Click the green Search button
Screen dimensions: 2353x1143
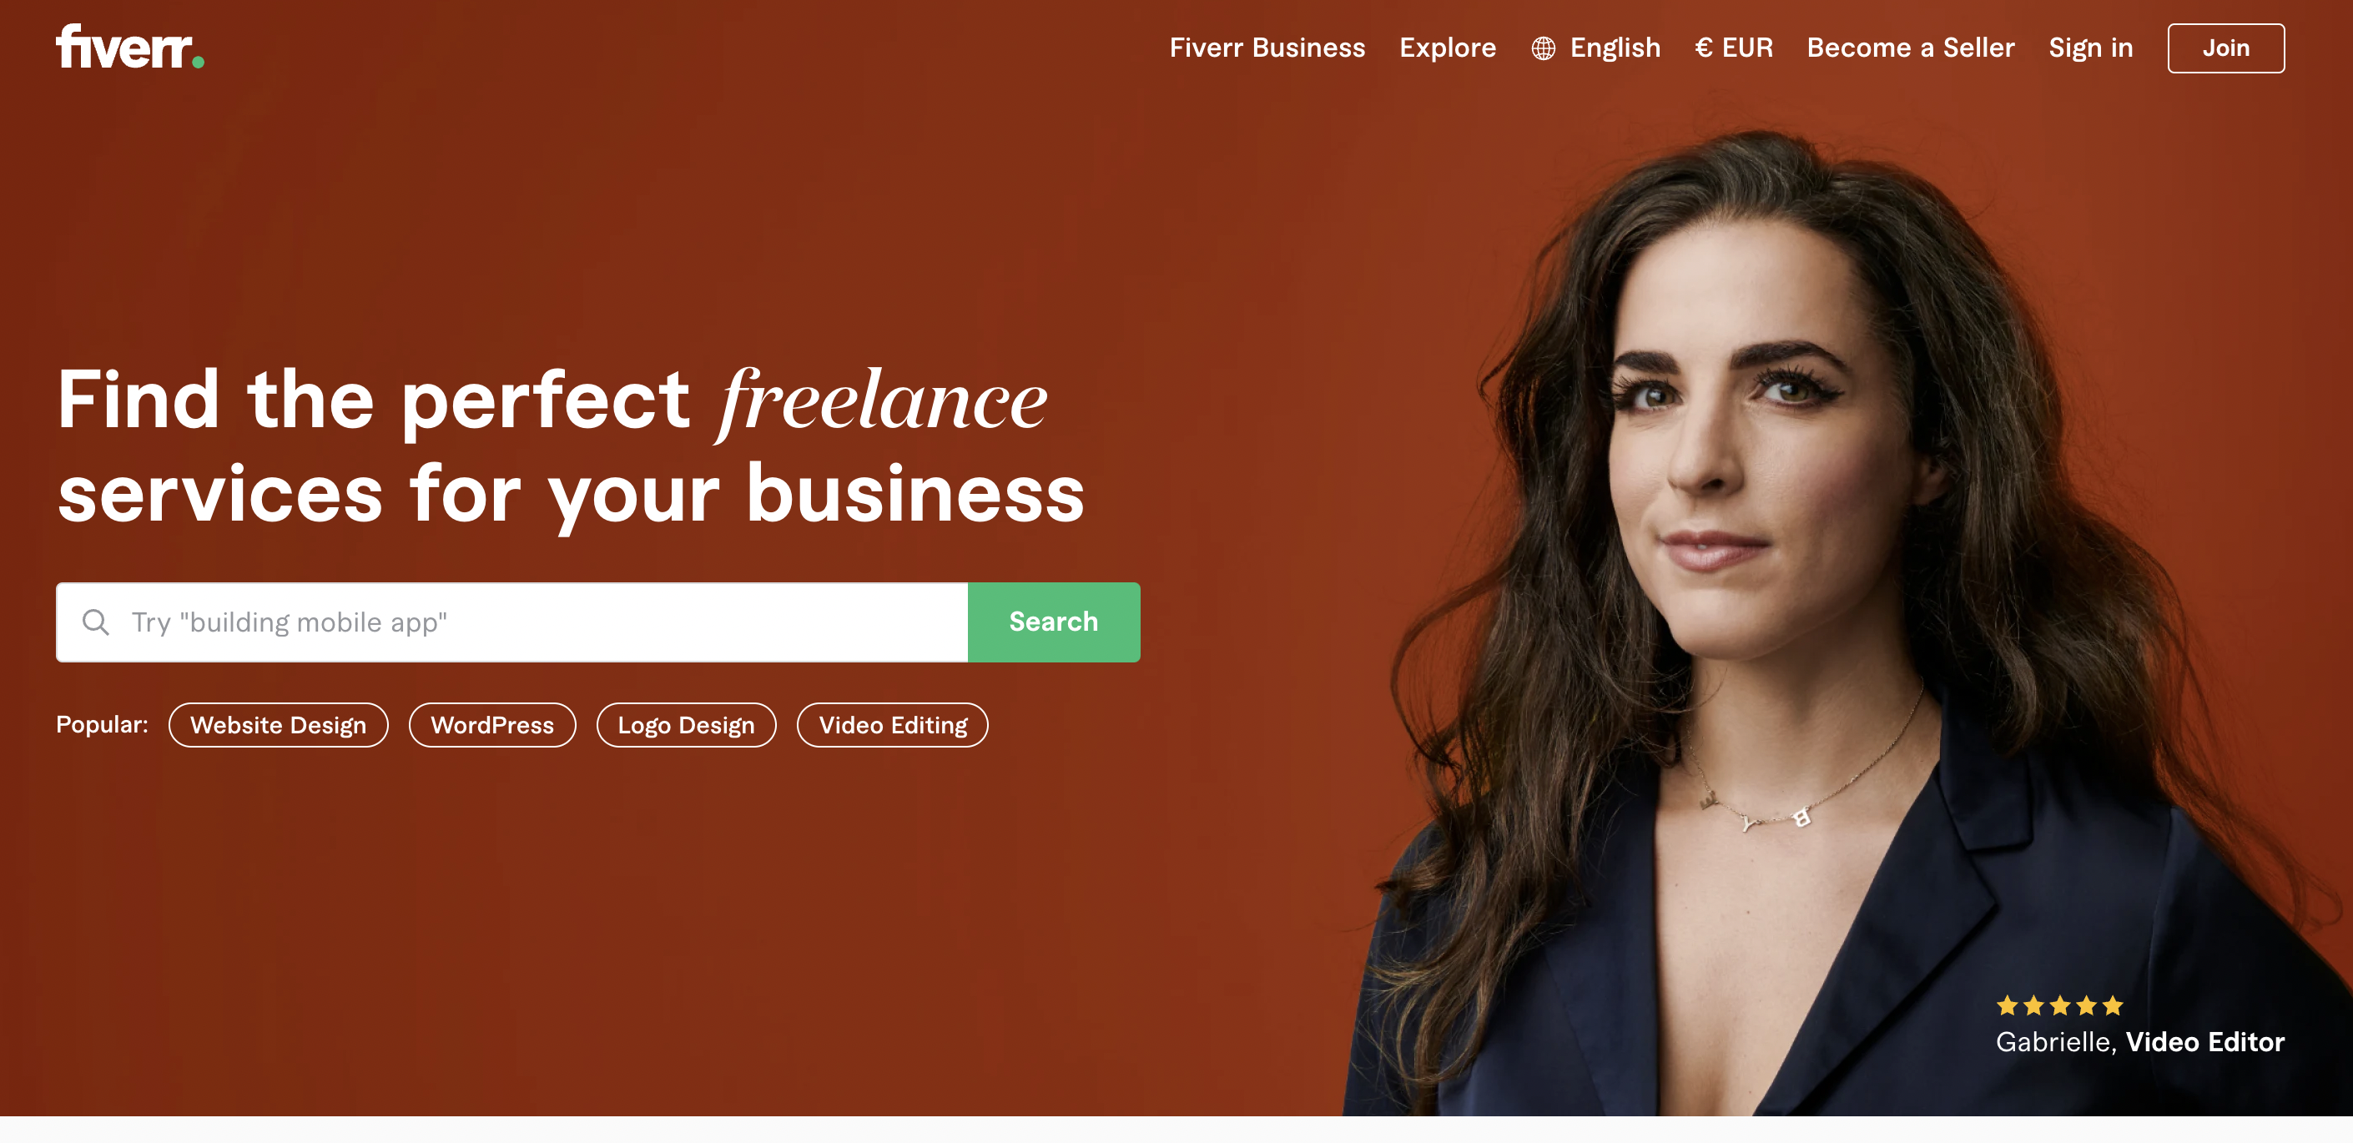tap(1053, 622)
